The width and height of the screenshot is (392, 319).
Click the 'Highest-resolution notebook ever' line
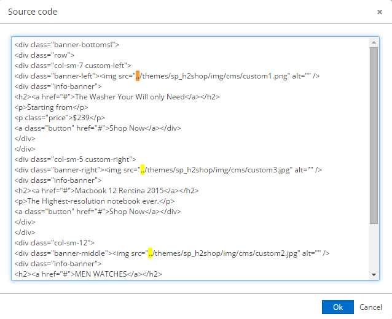94,201
